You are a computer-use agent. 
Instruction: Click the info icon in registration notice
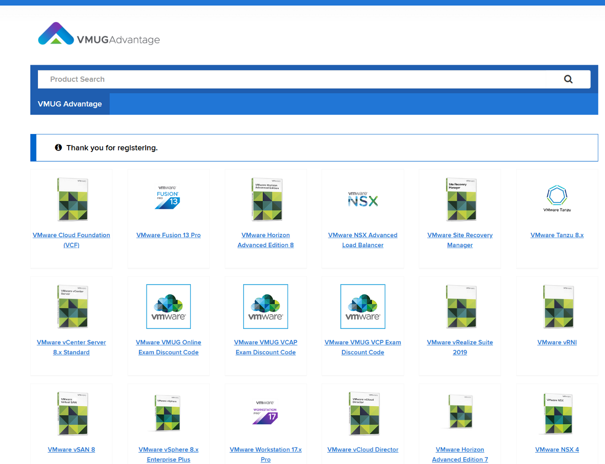(x=58, y=148)
